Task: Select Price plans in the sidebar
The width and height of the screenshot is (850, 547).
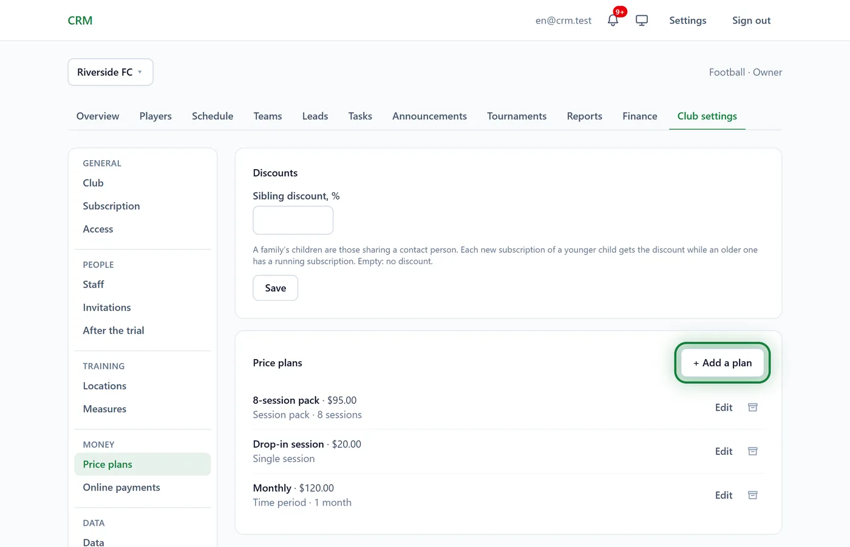Action: [143, 465]
